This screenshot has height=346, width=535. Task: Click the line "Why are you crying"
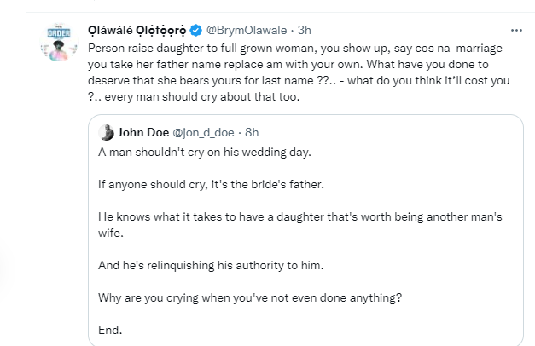[249, 298]
